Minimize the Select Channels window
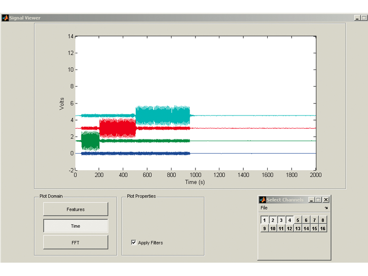Screen dimensions: 368x276 tap(311, 200)
